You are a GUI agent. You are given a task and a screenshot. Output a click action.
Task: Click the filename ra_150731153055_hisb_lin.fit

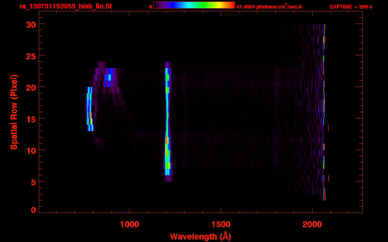coord(65,7)
